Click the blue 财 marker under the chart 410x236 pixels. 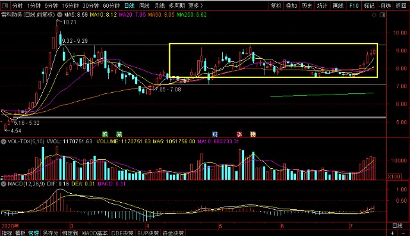click(215, 134)
